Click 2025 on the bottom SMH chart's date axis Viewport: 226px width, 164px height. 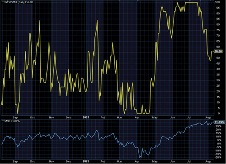click(86, 161)
